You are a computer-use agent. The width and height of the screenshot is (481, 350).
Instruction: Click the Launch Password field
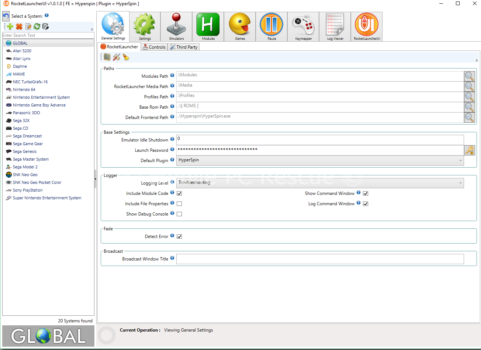pyautogui.click(x=320, y=150)
